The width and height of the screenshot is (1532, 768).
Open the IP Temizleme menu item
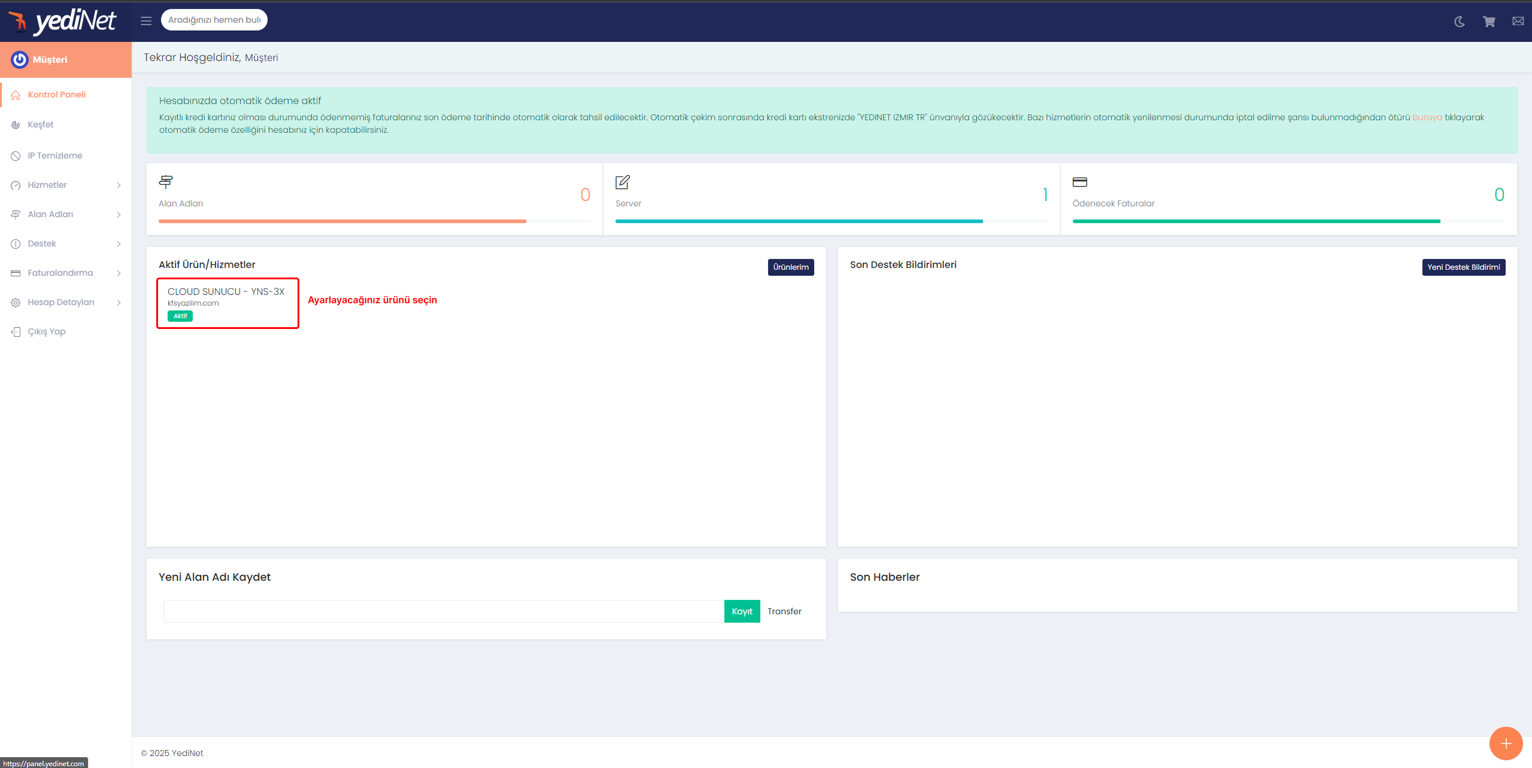coord(54,156)
